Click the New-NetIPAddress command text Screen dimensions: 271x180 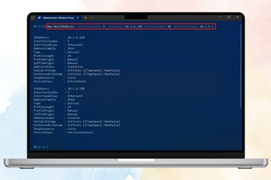coord(61,27)
